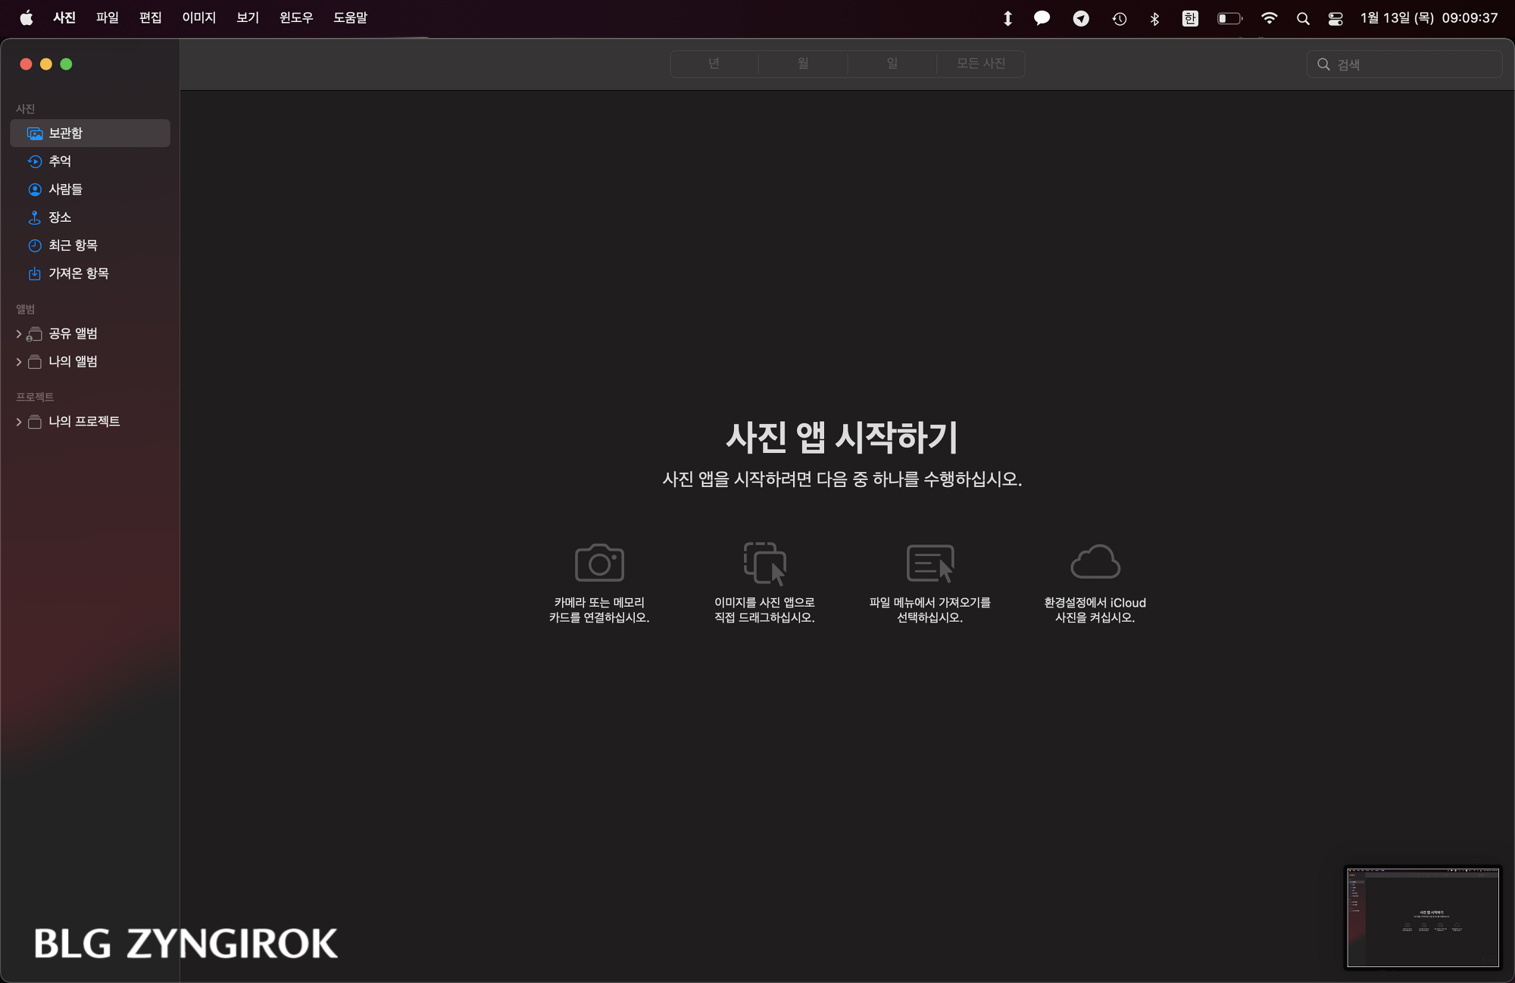
Task: Expand the 나의 프로젝트 section
Action: 18,422
